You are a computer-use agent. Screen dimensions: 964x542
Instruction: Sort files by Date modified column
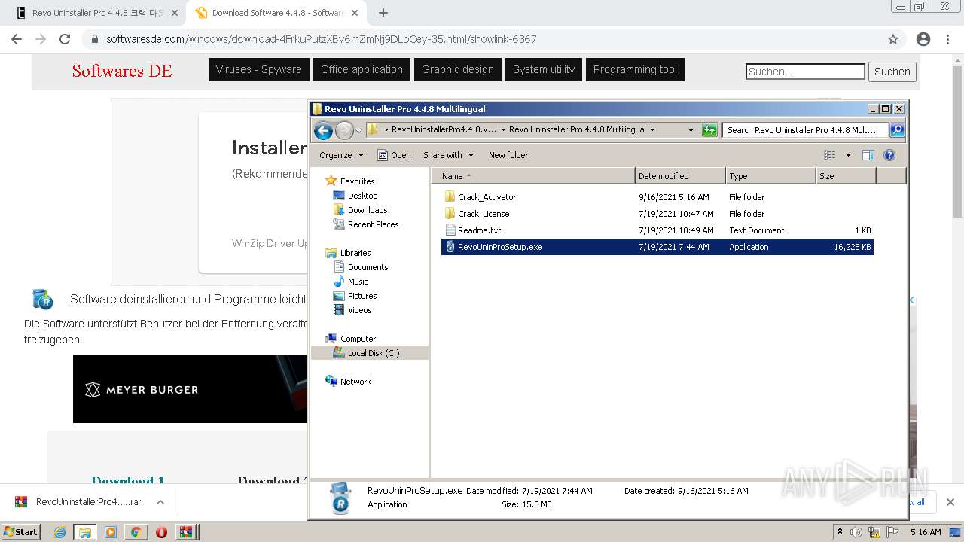click(680, 176)
